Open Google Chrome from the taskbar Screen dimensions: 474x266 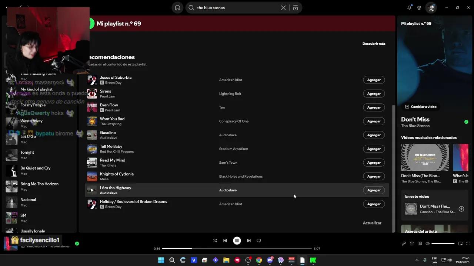point(259,260)
